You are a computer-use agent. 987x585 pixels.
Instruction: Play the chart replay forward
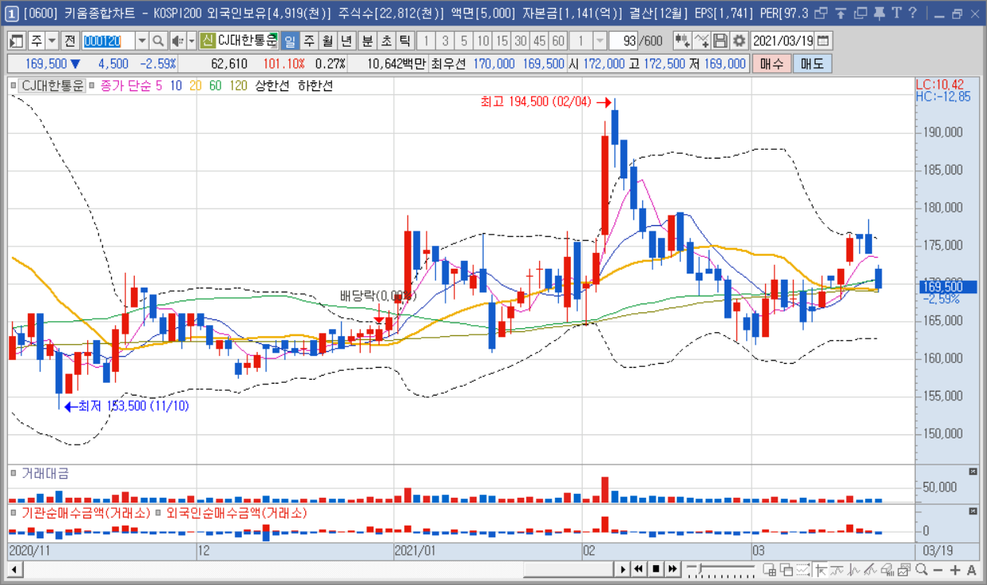622,569
